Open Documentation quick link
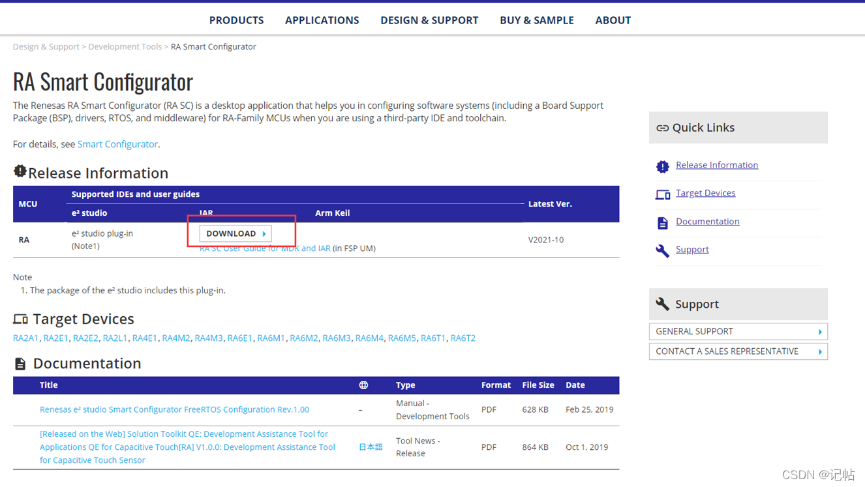 point(707,222)
